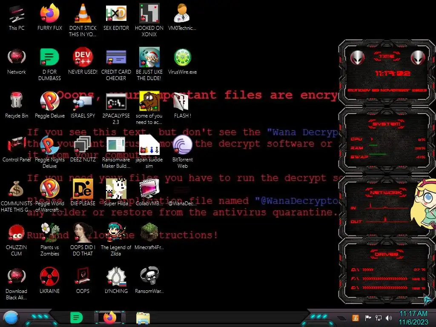Select the OOPS DID I DO THAT portrait icon
The image size is (436, 327).
pos(83,232)
